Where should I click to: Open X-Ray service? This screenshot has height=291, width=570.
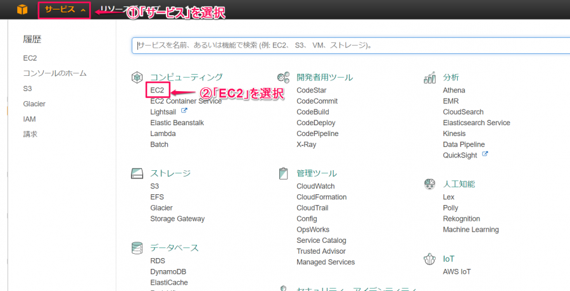307,145
